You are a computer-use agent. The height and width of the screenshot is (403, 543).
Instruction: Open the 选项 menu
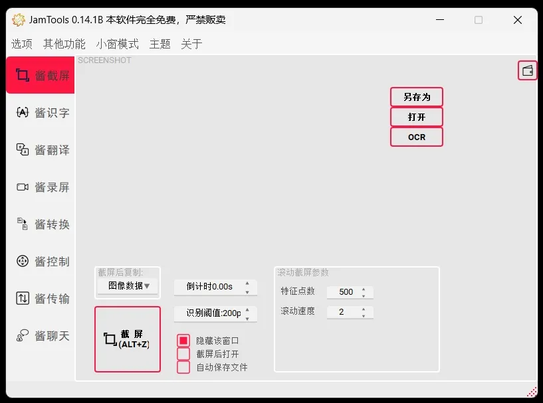click(21, 44)
